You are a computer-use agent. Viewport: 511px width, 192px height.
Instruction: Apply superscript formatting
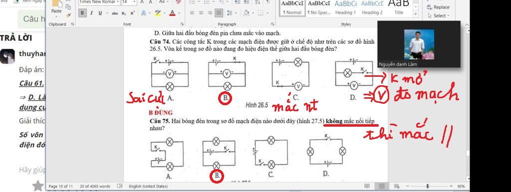pos(132,13)
